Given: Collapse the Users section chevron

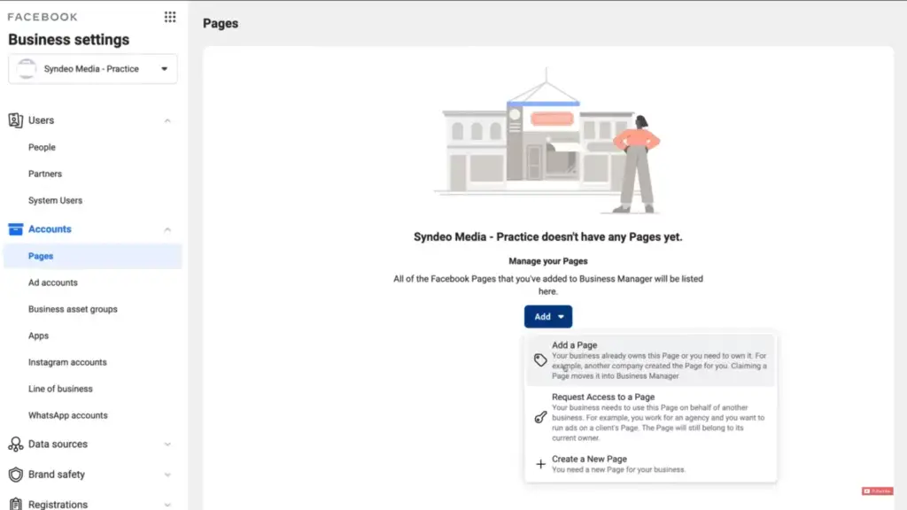Looking at the screenshot, I should coord(167,120).
